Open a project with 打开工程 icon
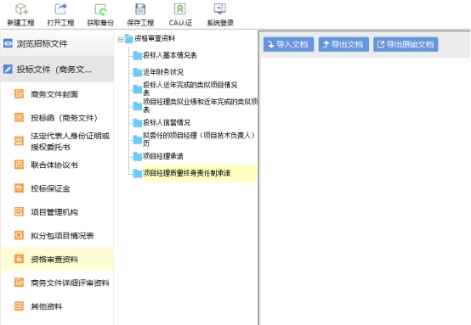Image resolution: width=471 pixels, height=325 pixels. (60, 9)
